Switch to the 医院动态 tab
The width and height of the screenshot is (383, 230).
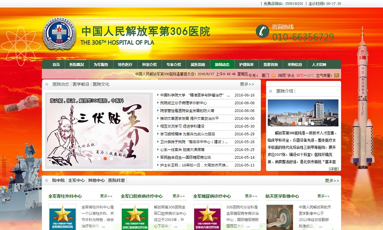click(x=61, y=84)
